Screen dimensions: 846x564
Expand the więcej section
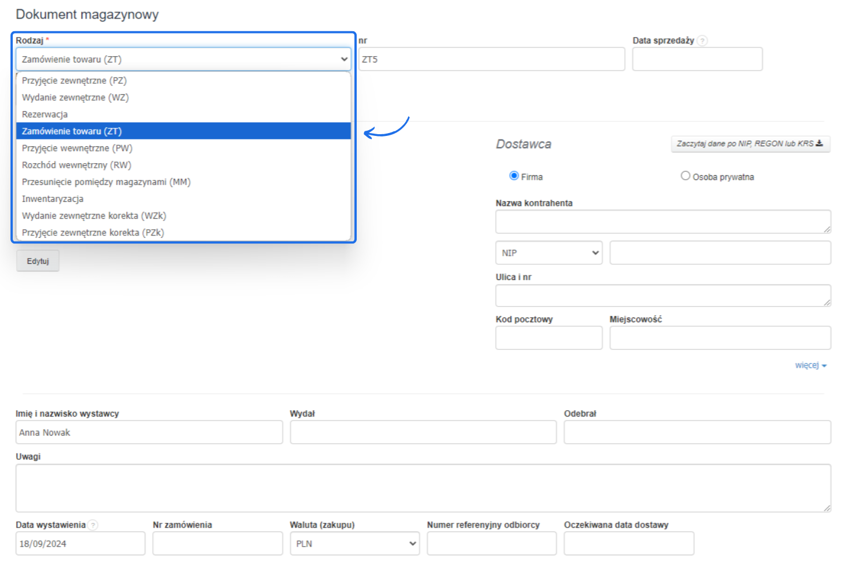coord(810,366)
